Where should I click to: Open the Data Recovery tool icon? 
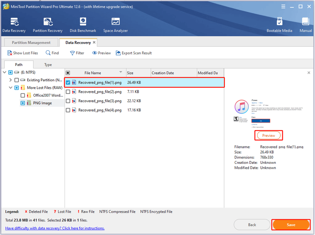coord(15,22)
